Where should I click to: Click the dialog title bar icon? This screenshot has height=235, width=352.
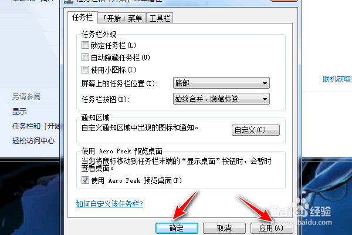click(x=69, y=1)
